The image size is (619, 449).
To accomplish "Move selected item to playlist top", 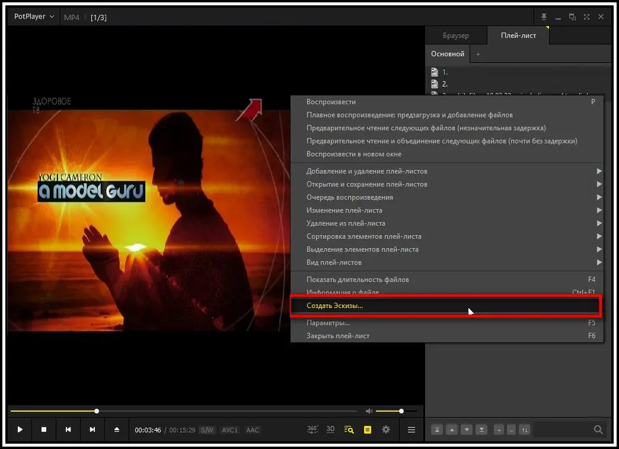I will click(x=437, y=430).
